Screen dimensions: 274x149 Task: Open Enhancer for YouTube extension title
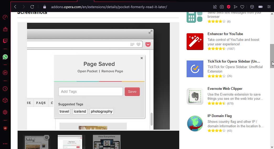click(x=225, y=34)
